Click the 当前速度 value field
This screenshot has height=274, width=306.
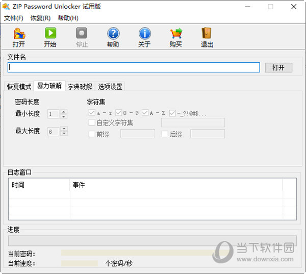click(80, 263)
